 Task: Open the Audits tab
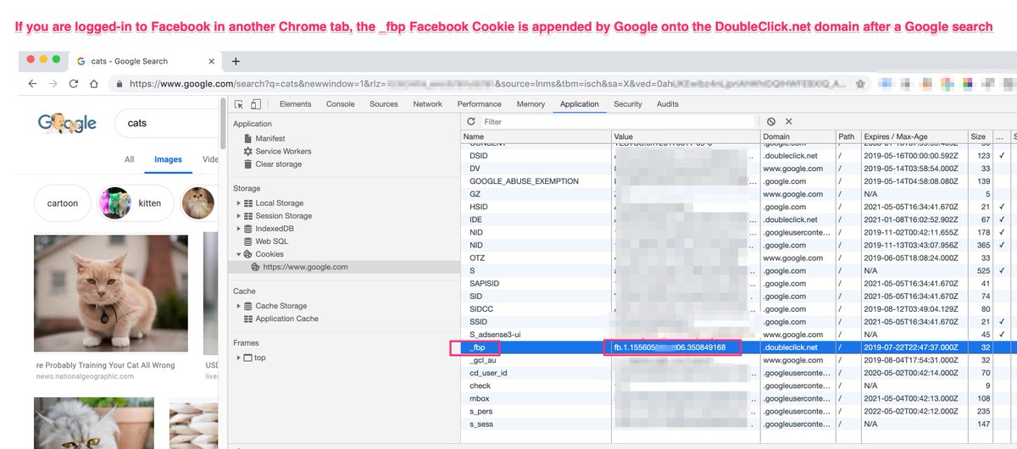(x=668, y=104)
